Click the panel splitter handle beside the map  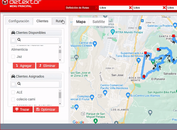(69, 70)
